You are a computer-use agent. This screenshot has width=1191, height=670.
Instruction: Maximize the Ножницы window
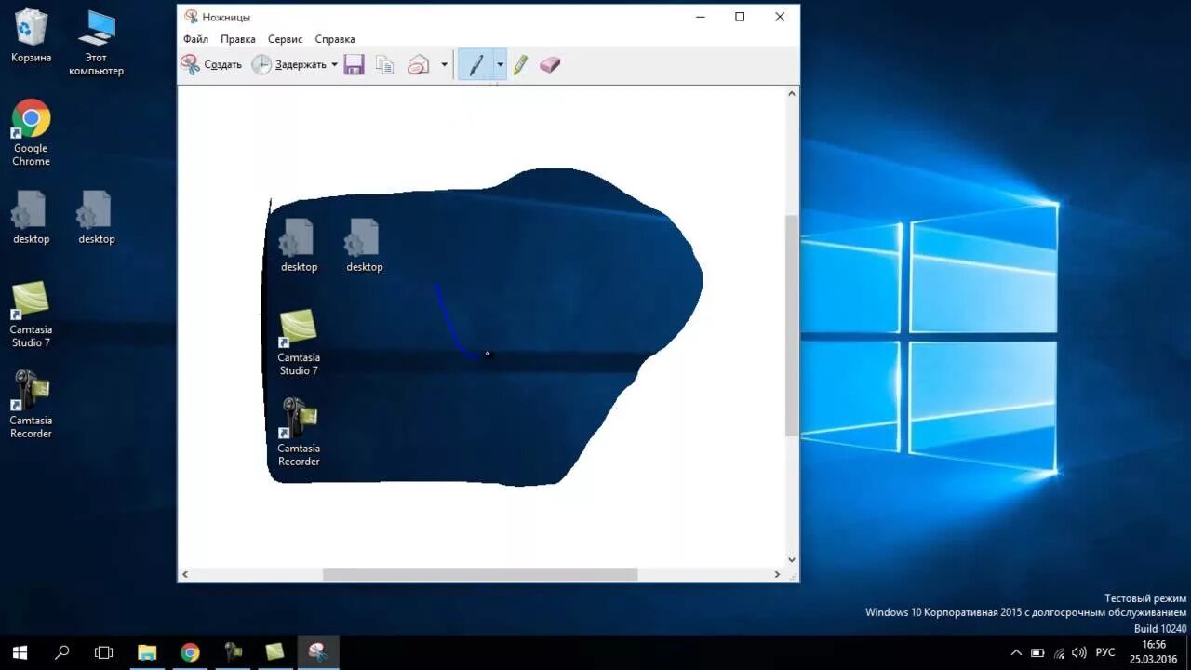click(x=740, y=17)
